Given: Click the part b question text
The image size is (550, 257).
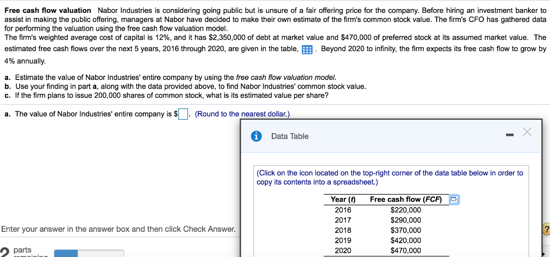Looking at the screenshot, I should click(x=185, y=86).
